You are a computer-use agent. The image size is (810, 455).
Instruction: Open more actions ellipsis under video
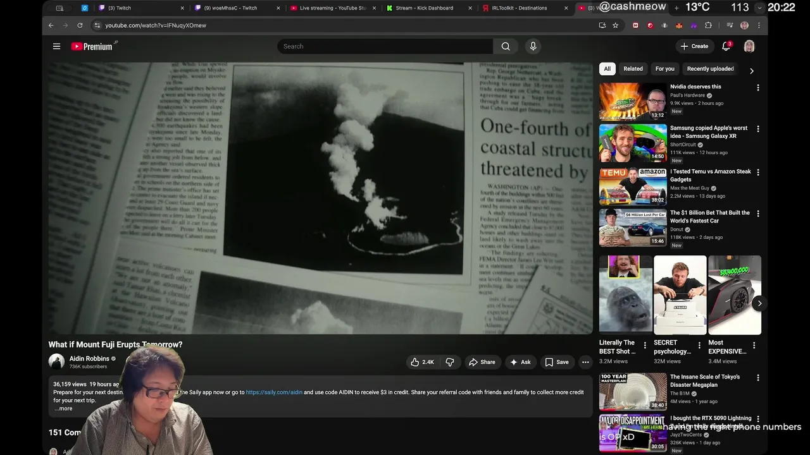[x=585, y=362]
